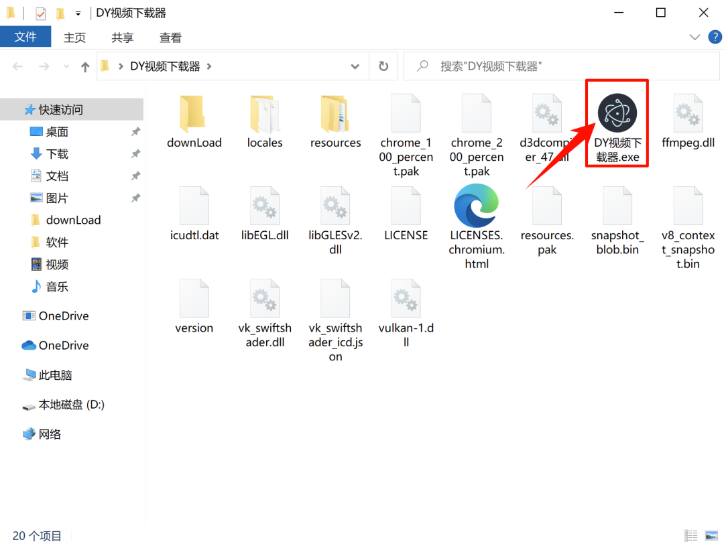Screen dimensions: 724x544
Task: Switch to the 查看 tab
Action: click(170, 38)
